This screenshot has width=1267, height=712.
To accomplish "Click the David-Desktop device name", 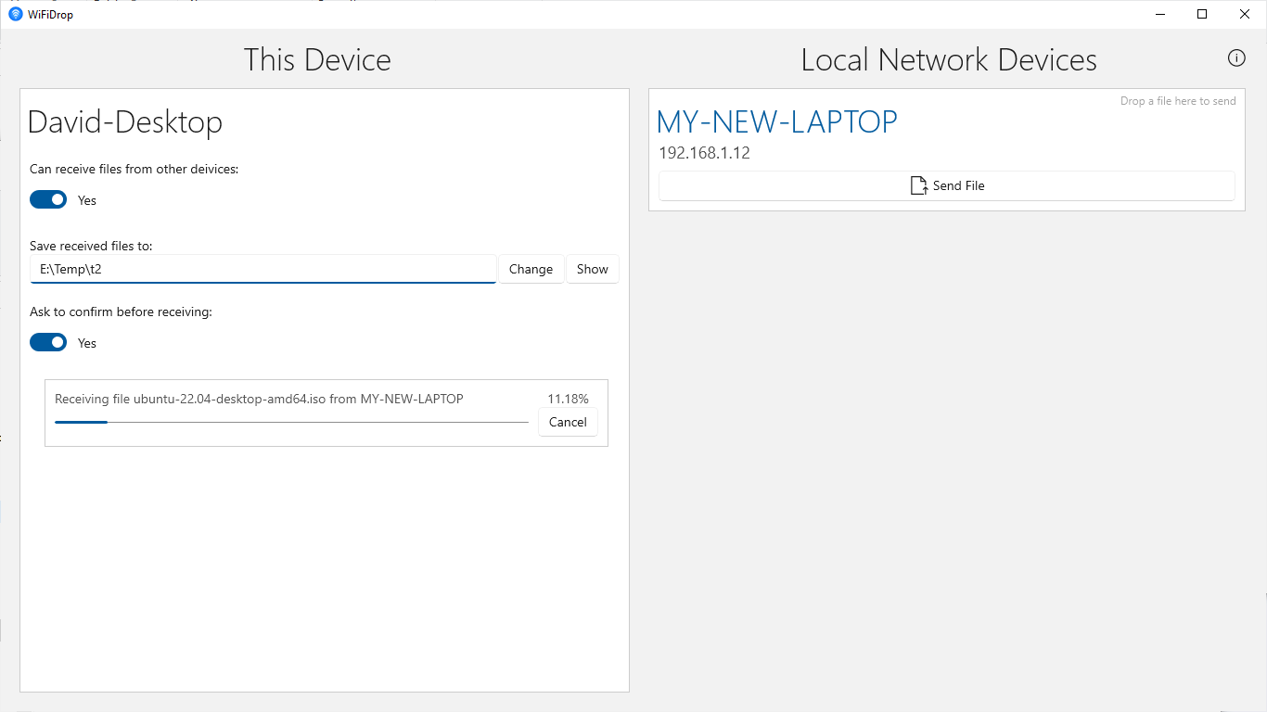I will pyautogui.click(x=124, y=121).
